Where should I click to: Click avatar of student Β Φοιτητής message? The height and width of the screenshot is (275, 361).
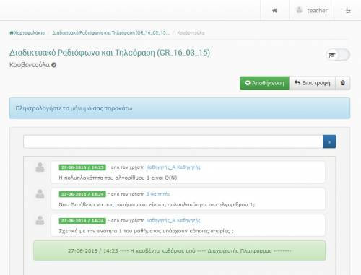pyautogui.click(x=40, y=194)
